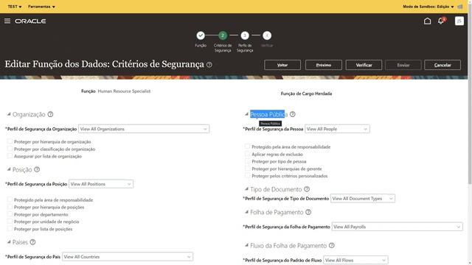Check Proteger por hierarquias de gerente

[x=248, y=169]
